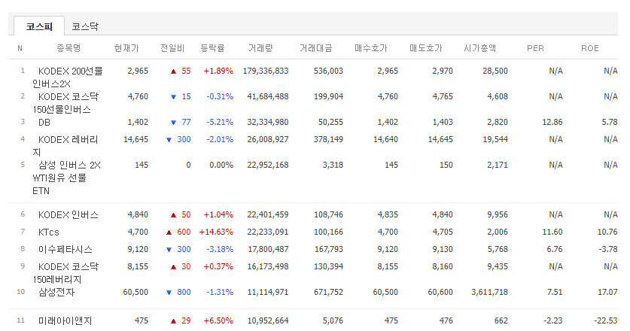Click the blue down arrow in 이수페타시스 row
The height and width of the screenshot is (331, 630).
169,250
